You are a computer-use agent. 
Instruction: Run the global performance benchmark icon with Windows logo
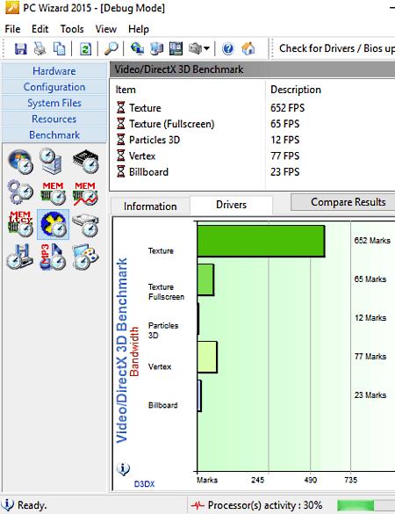pyautogui.click(x=21, y=162)
